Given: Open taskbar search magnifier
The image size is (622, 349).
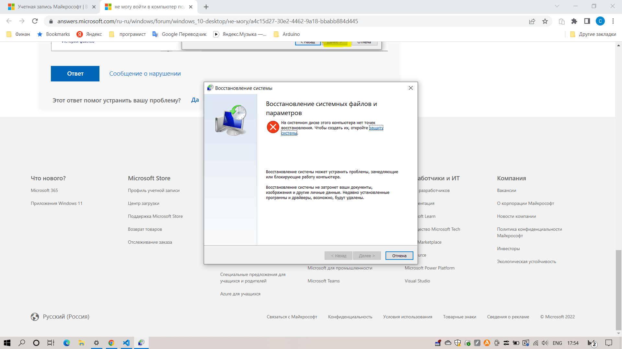Looking at the screenshot, I should 22,343.
